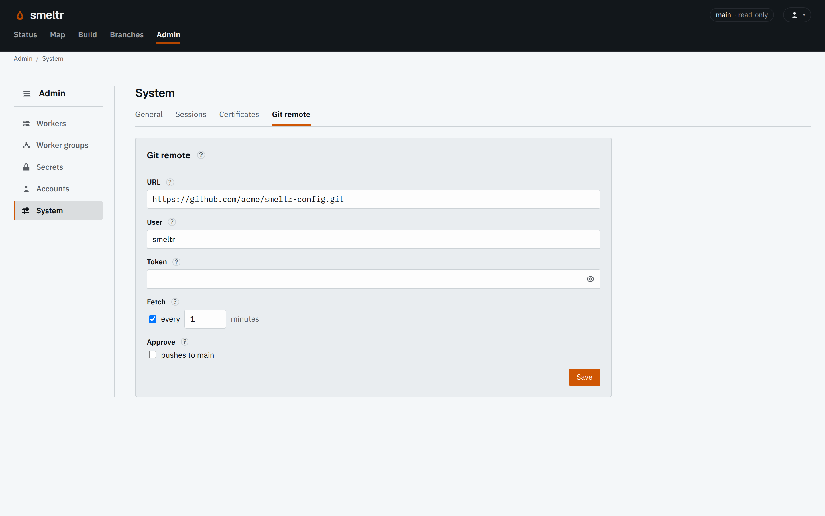The image size is (825, 516).
Task: Open the URL field help tooltip
Action: [x=170, y=182]
